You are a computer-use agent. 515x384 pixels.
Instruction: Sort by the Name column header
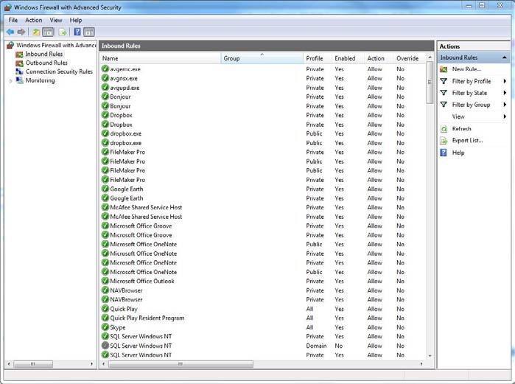coord(160,58)
